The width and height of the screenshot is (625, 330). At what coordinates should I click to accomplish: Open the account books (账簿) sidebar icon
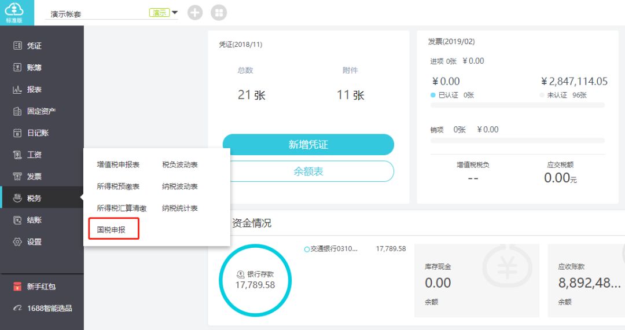[x=17, y=68]
